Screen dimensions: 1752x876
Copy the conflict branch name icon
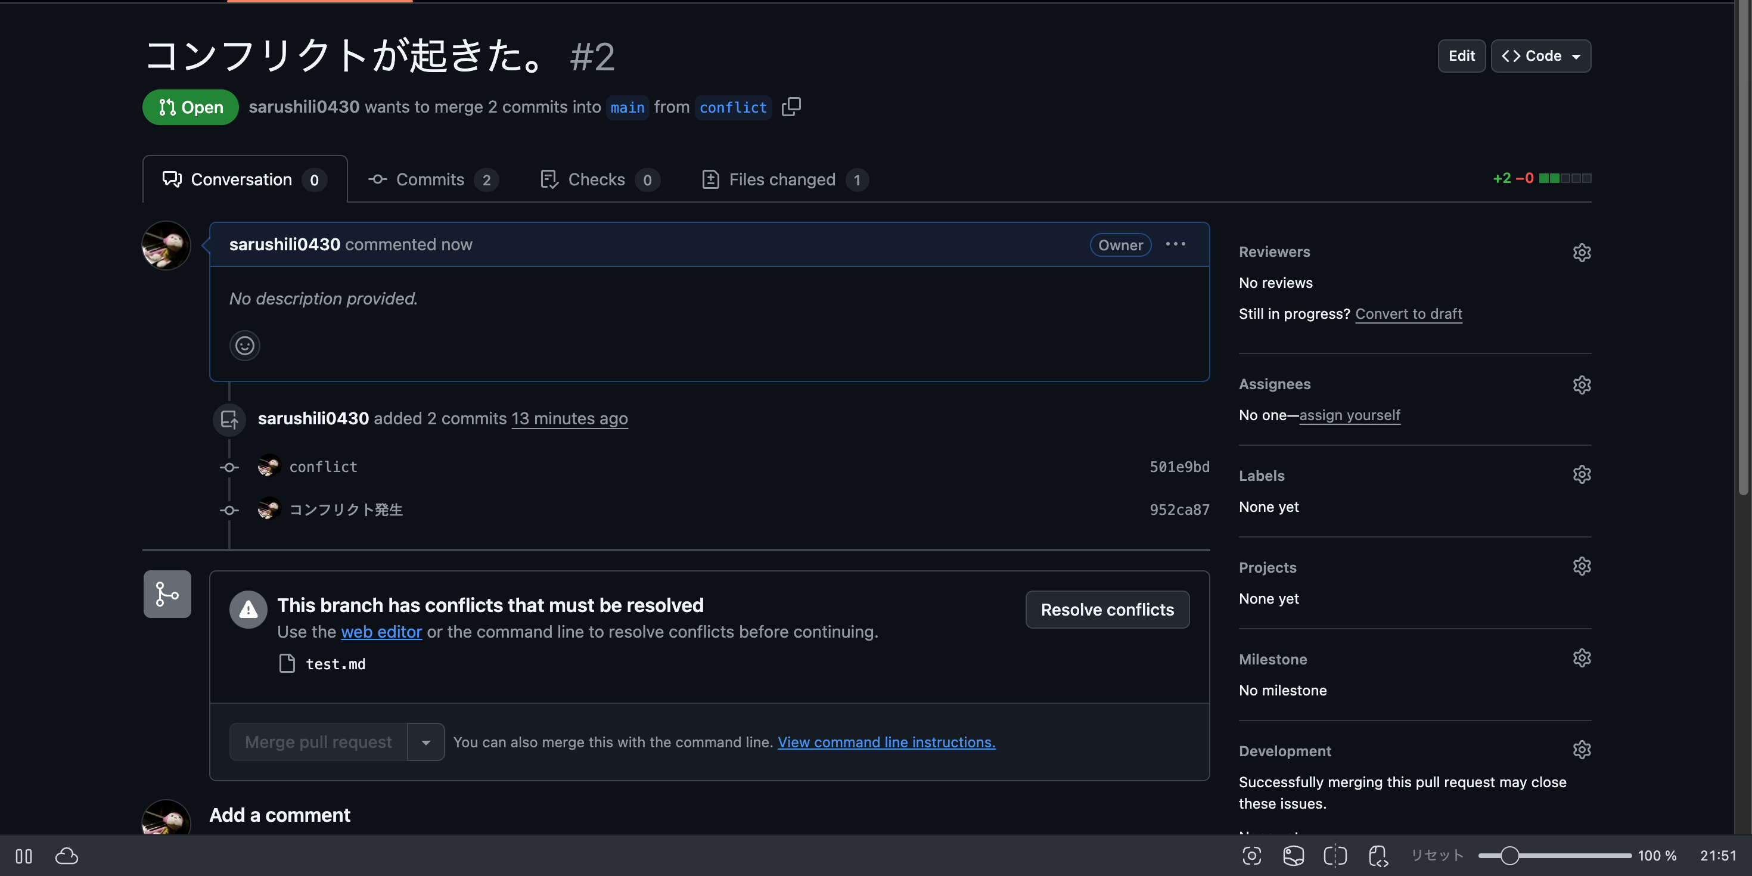pos(791,107)
